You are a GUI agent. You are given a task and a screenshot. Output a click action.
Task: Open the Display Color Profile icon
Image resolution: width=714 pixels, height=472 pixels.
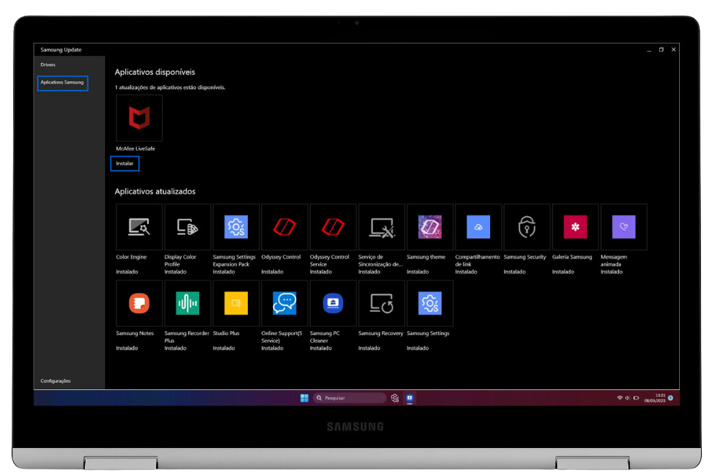[x=188, y=226]
